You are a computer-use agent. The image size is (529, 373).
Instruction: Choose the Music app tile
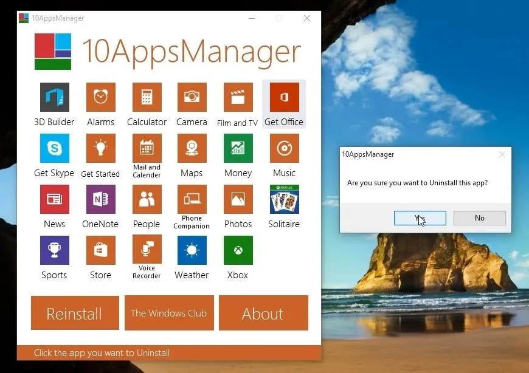(284, 148)
